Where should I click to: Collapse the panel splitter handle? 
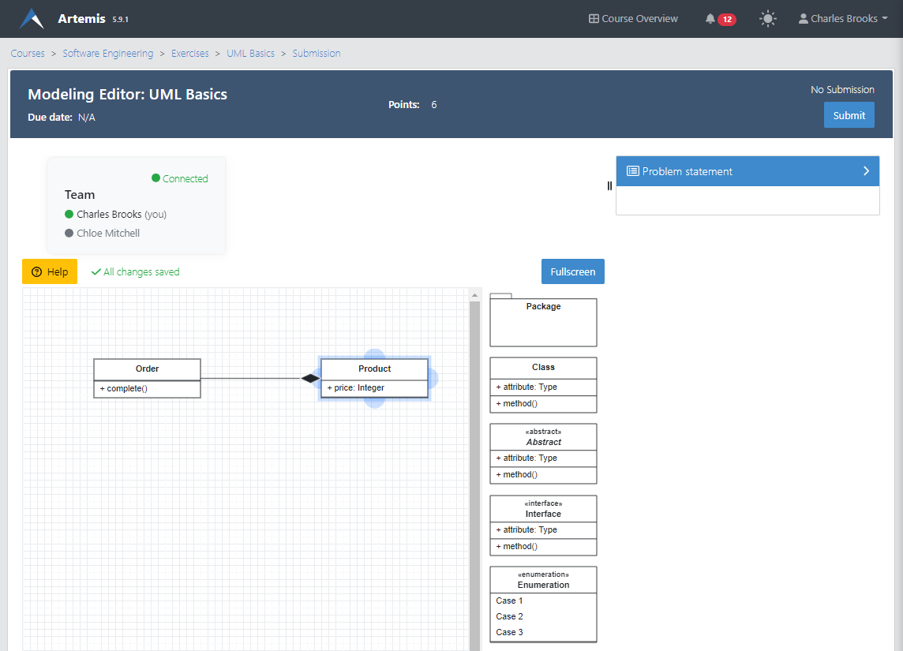tap(609, 185)
